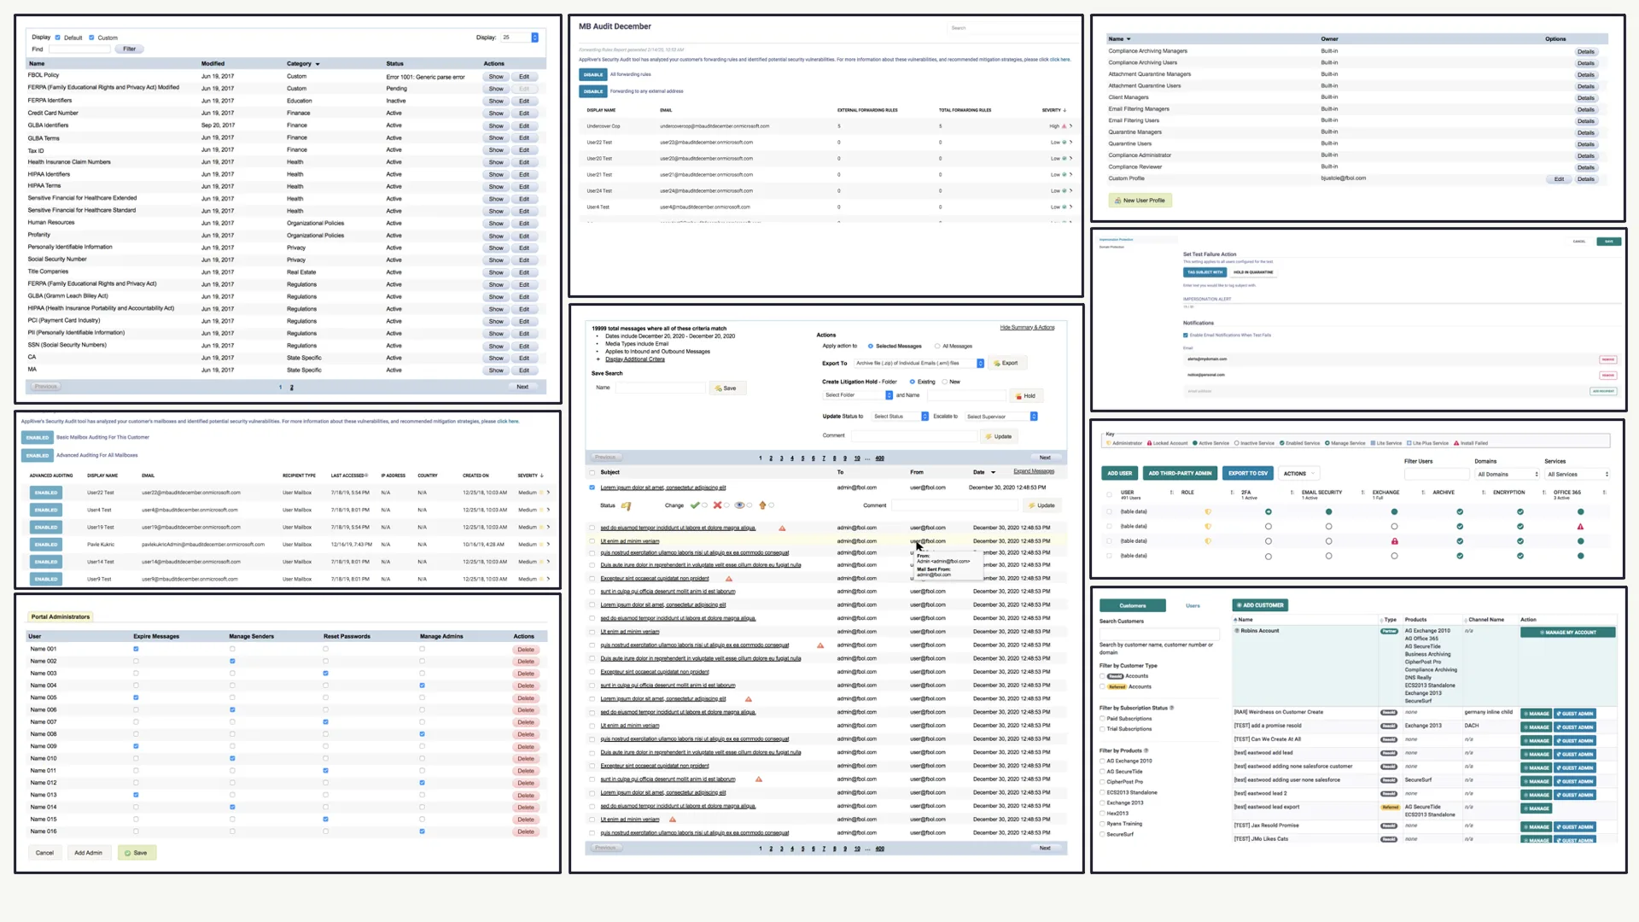Click help icon beside Filter by Subscription Status
The height and width of the screenshot is (922, 1639).
(x=1171, y=708)
